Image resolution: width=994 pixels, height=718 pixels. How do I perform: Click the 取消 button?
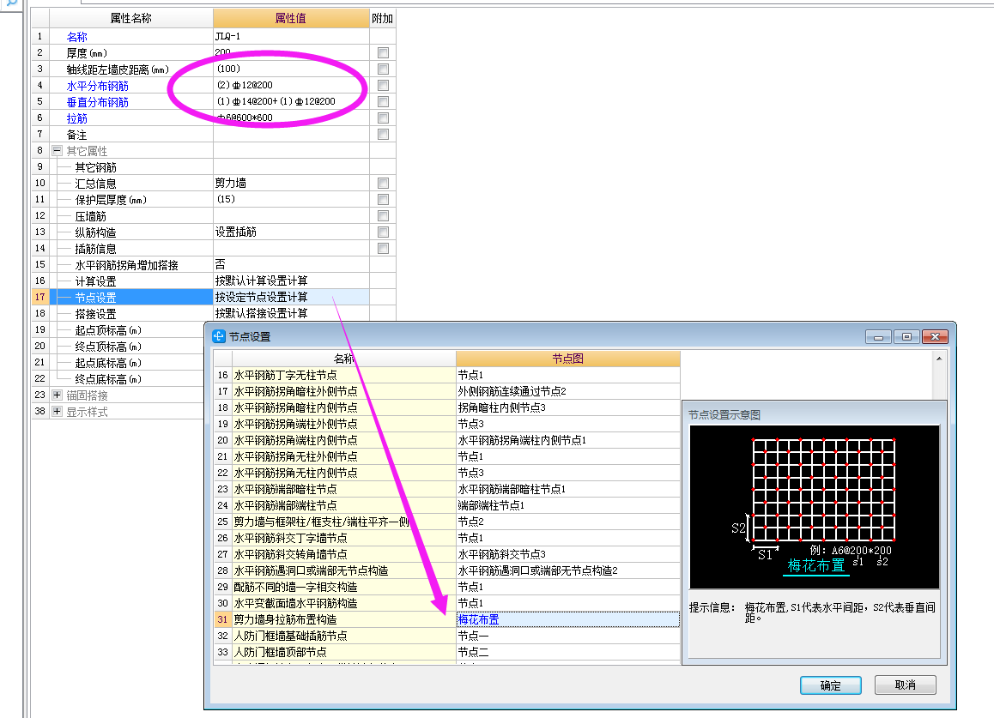pyautogui.click(x=905, y=685)
